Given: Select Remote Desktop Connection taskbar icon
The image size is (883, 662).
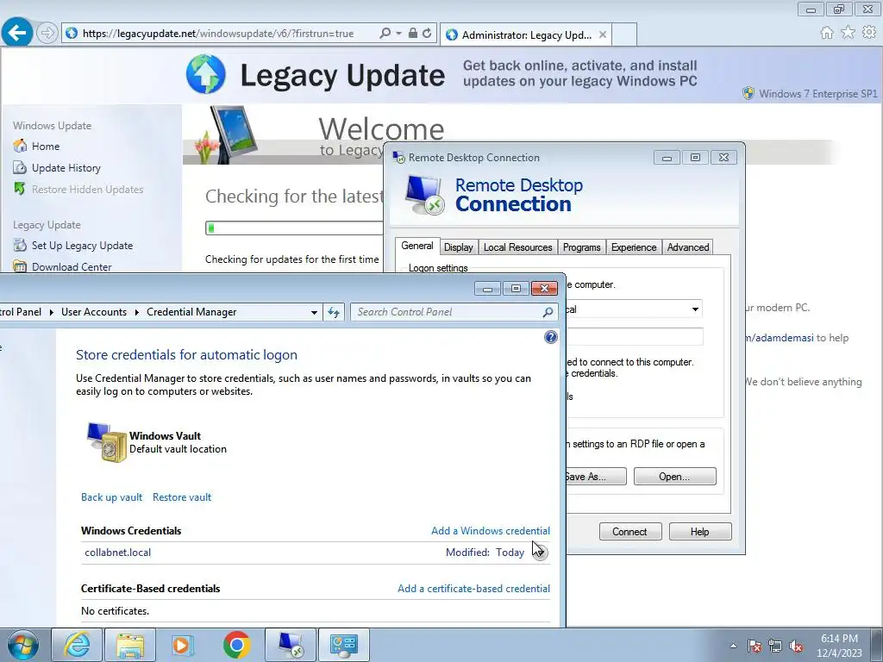Looking at the screenshot, I should (291, 645).
